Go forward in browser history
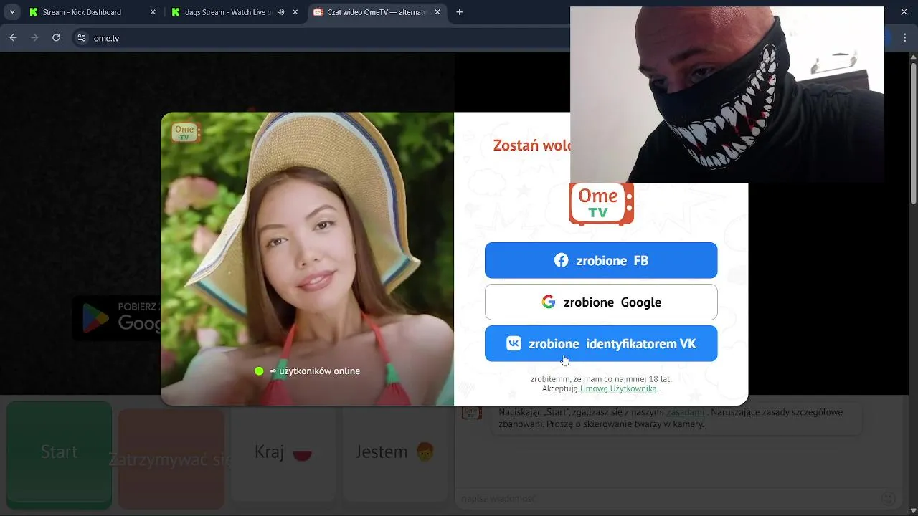The width and height of the screenshot is (918, 516). pyautogui.click(x=34, y=38)
